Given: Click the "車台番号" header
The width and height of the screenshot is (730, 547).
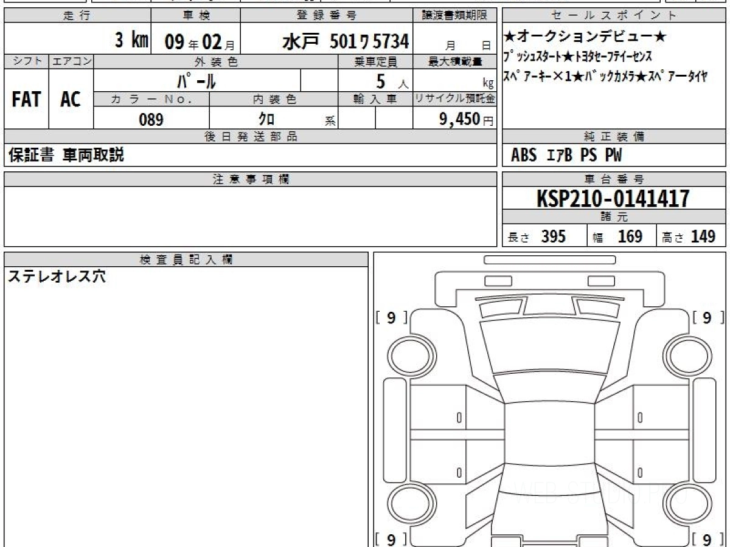Looking at the screenshot, I should [x=614, y=179].
